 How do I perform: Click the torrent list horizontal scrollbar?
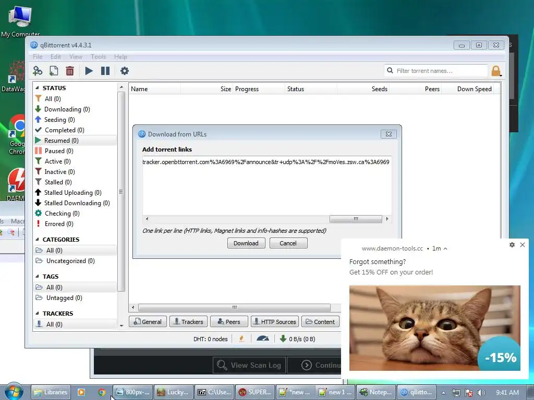(x=234, y=307)
